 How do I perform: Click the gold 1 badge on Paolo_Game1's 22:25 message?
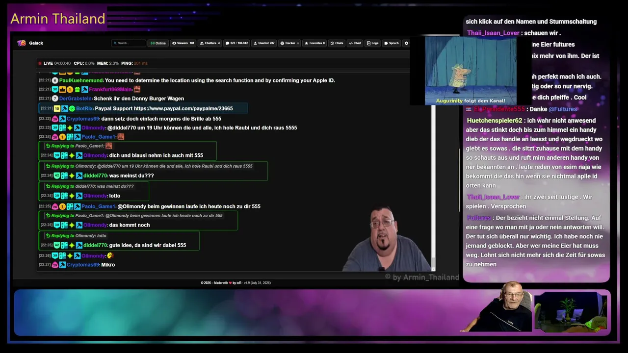[62, 206]
